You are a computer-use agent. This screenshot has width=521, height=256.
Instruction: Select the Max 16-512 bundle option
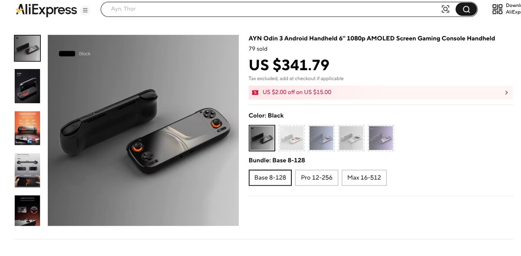[364, 177]
